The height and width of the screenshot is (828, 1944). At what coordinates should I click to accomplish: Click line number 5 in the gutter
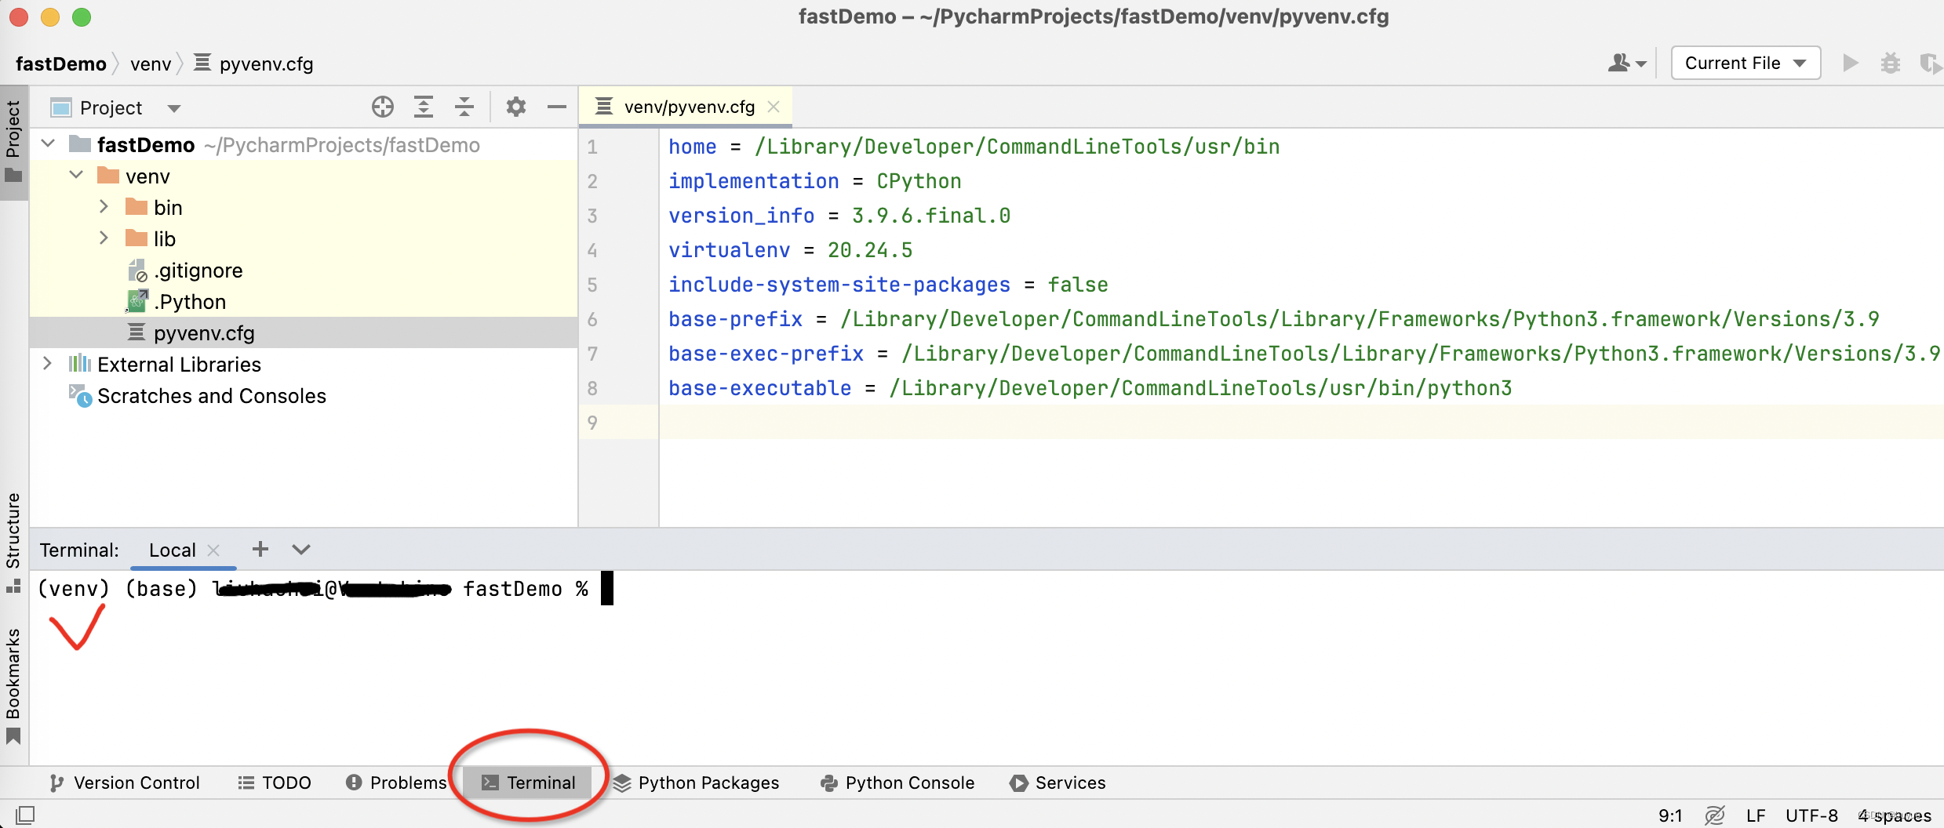point(592,285)
